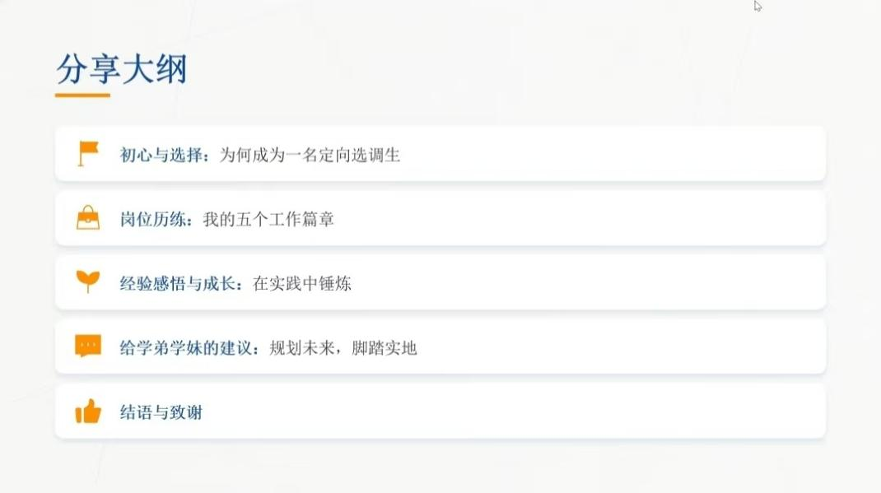
Task: Select the slide title 分享大纲
Action: (x=122, y=69)
